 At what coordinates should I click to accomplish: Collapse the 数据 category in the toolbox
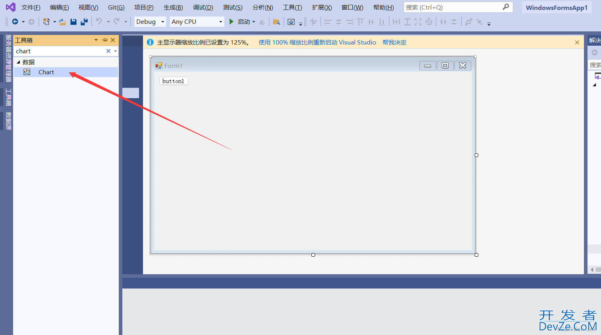tap(18, 62)
